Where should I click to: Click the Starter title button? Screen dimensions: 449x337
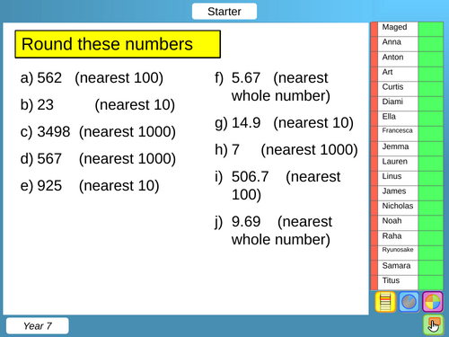click(x=224, y=12)
